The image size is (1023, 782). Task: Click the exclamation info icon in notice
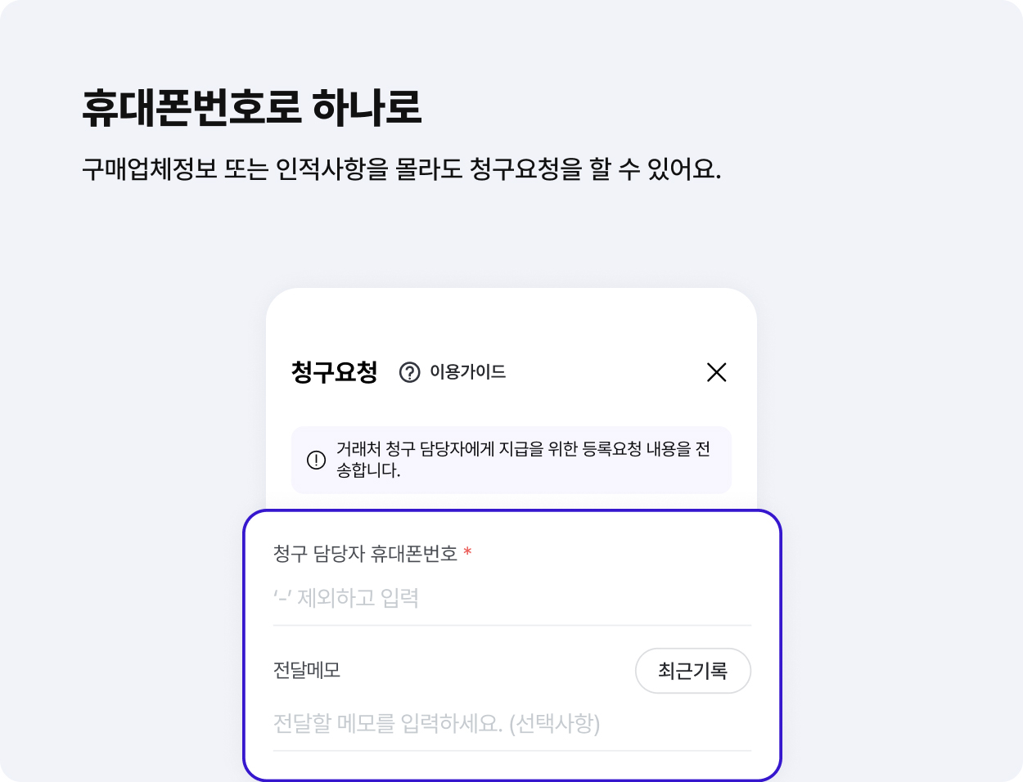316,460
